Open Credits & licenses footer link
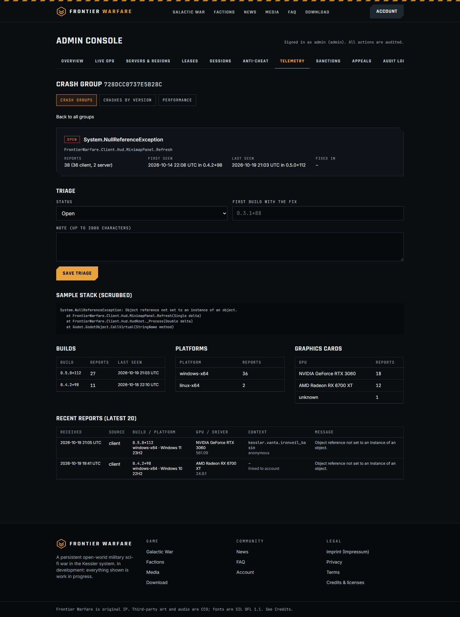This screenshot has width=460, height=617. [x=345, y=582]
